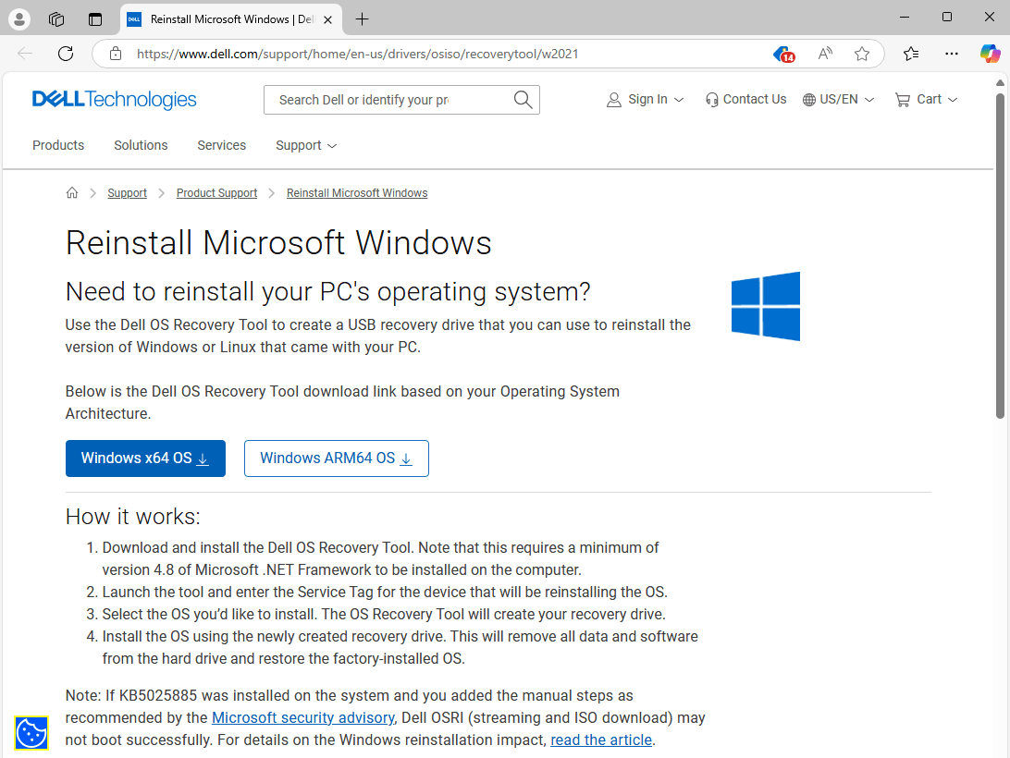Open the Contact Us link
Image resolution: width=1010 pixels, height=758 pixels.
coord(745,99)
